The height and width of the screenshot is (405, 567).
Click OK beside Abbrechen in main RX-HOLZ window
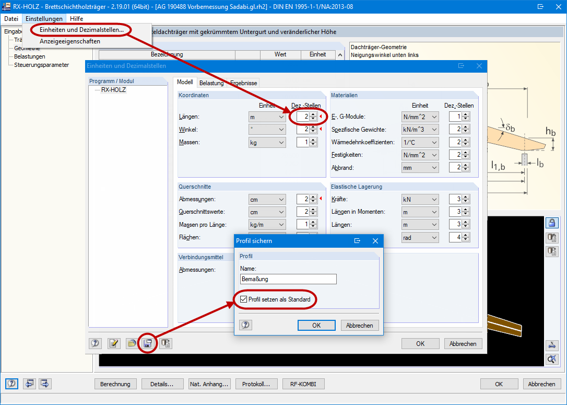point(499,384)
